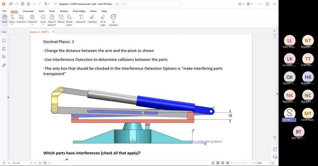Open the Pages thumbnail side panel

(x=4, y=49)
